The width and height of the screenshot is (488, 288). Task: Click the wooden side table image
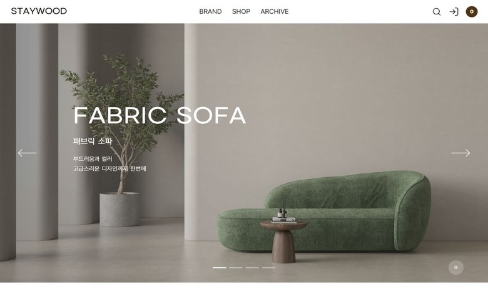283,241
